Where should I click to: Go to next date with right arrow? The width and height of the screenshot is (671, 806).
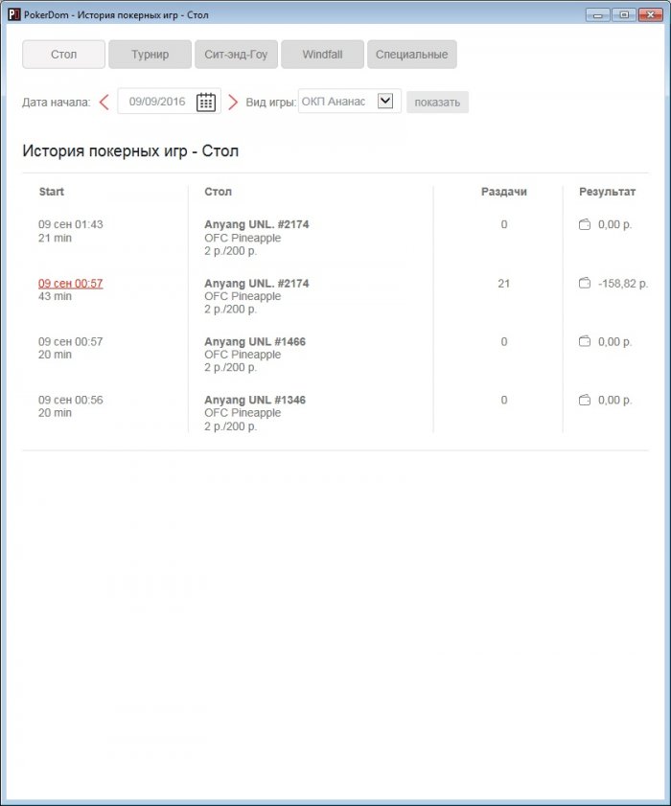coord(232,102)
